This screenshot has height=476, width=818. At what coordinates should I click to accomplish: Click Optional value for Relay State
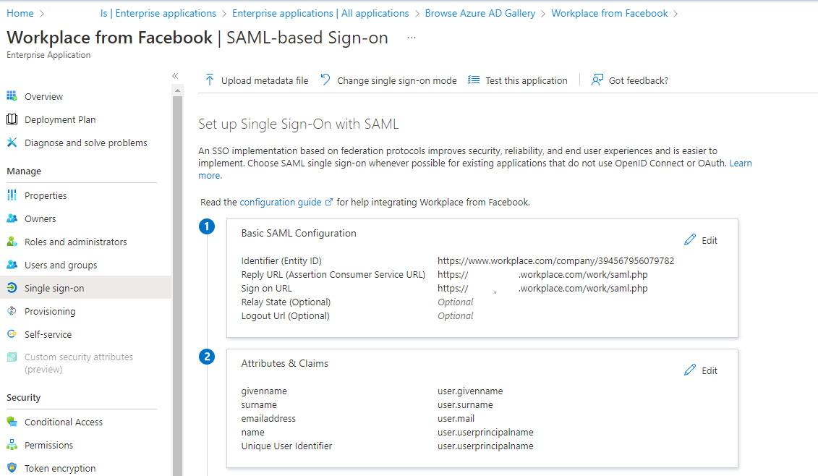[x=456, y=302]
